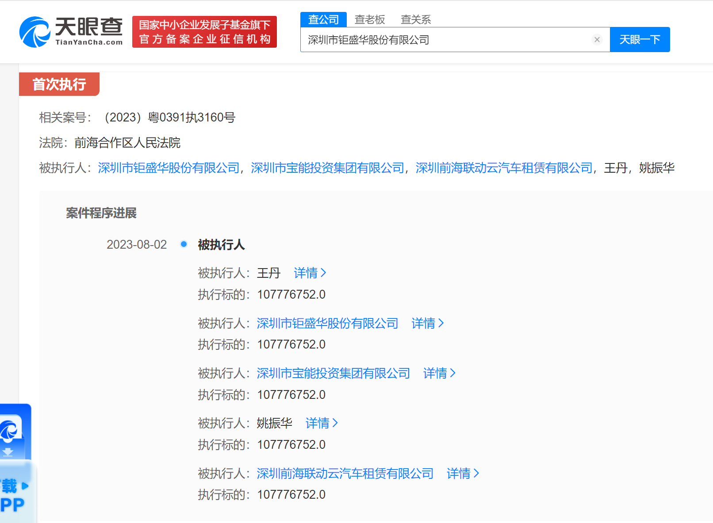Open 详情 for 姚振华
This screenshot has width=713, height=523.
322,423
